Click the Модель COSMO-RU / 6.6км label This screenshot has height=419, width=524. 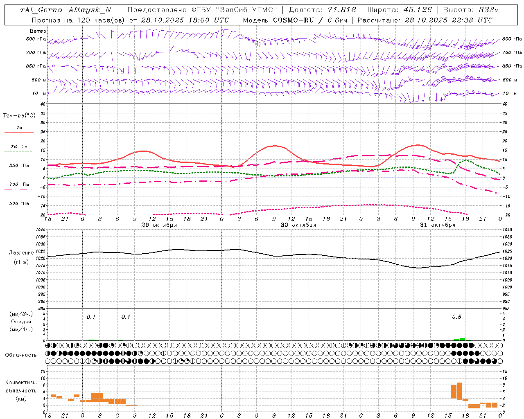tap(295, 20)
